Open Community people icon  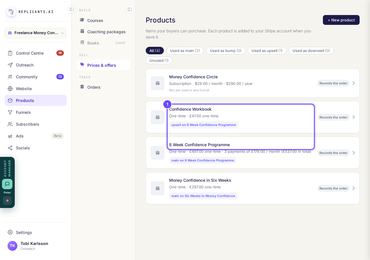(x=10, y=77)
